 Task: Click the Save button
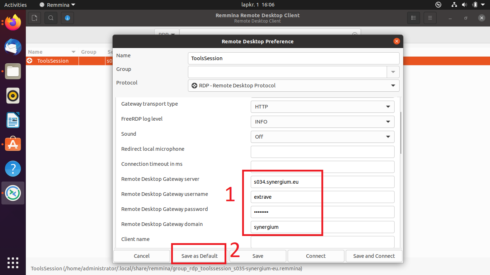258,256
